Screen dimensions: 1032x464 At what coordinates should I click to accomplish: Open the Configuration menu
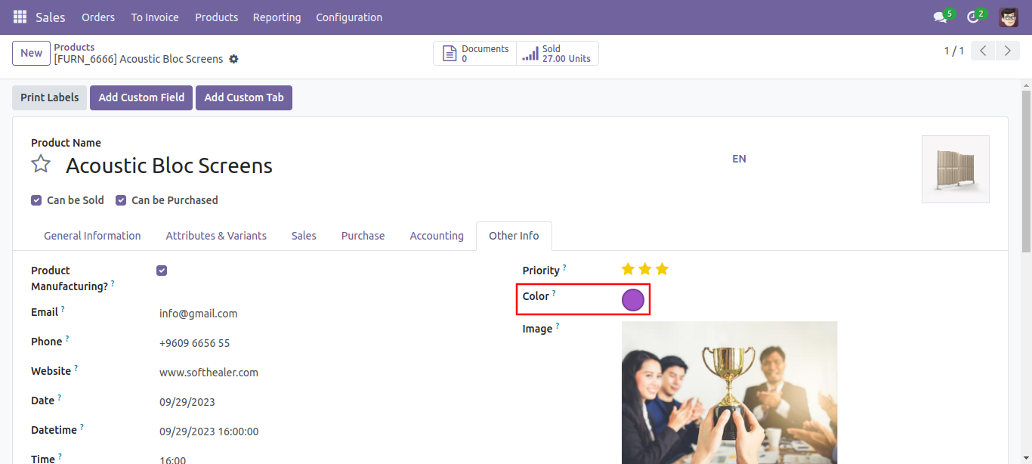pyautogui.click(x=349, y=17)
